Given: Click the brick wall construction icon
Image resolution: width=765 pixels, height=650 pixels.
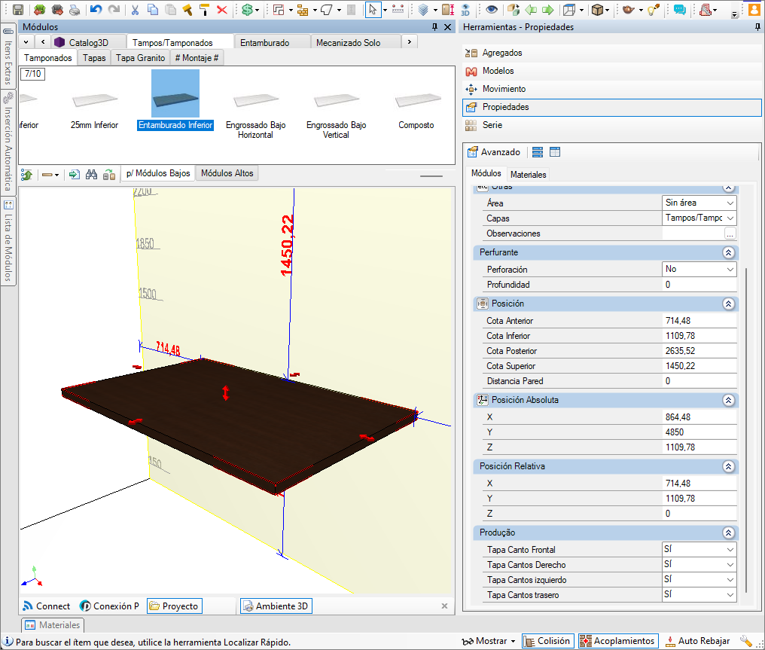Looking at the screenshot, I should [x=303, y=10].
